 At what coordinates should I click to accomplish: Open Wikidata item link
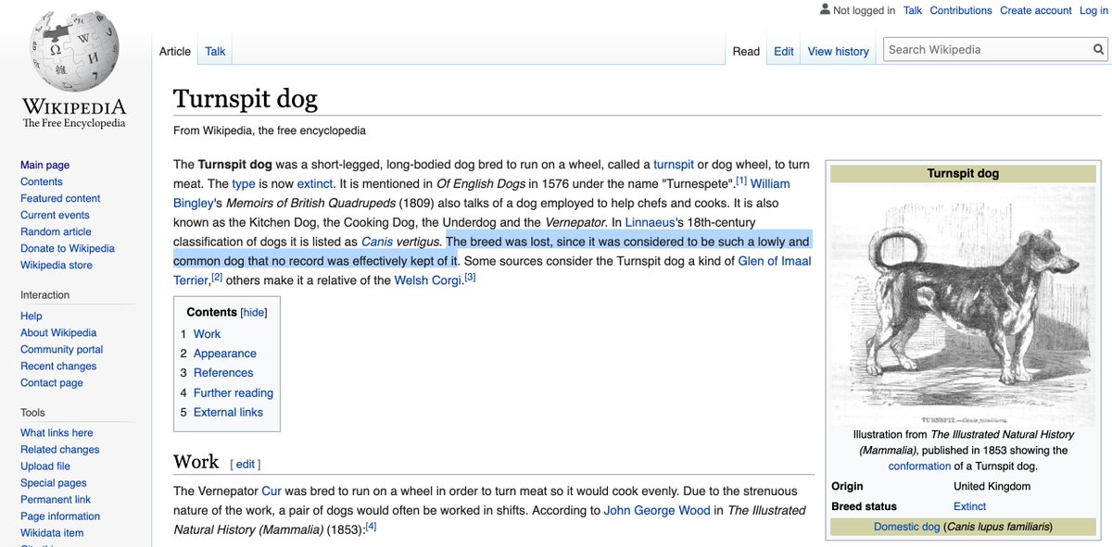pos(52,532)
